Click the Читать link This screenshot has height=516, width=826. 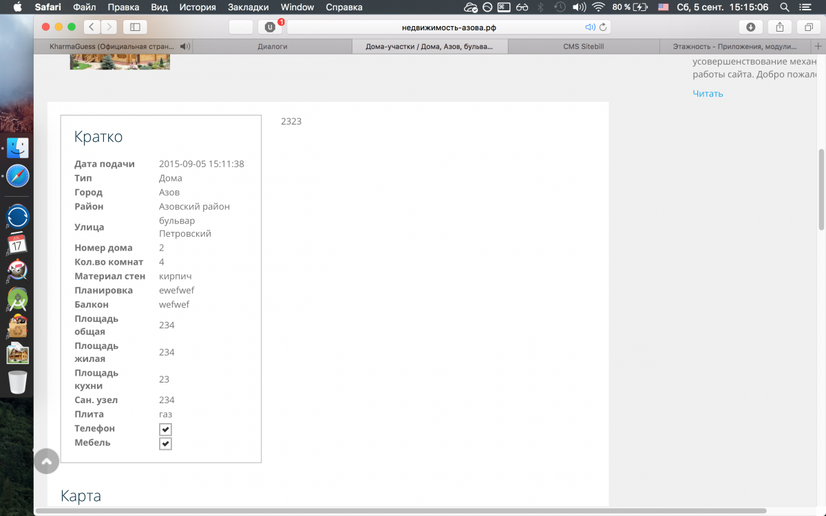coord(708,94)
